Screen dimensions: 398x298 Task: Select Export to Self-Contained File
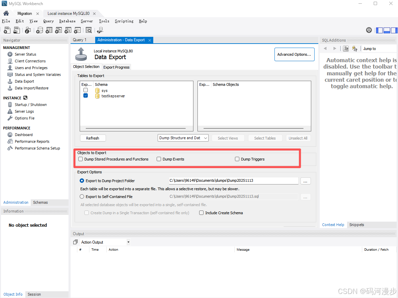tap(82, 197)
